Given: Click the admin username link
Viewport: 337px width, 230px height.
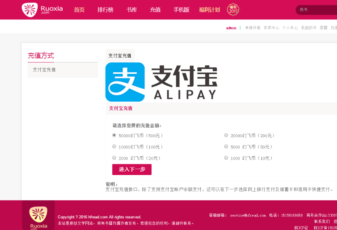Looking at the screenshot, I should (231, 28).
